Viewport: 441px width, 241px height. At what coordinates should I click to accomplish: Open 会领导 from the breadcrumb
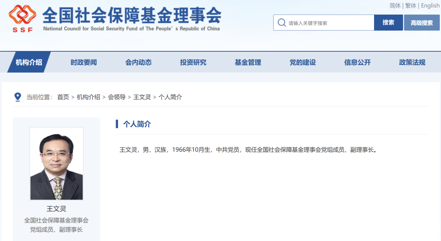point(116,97)
